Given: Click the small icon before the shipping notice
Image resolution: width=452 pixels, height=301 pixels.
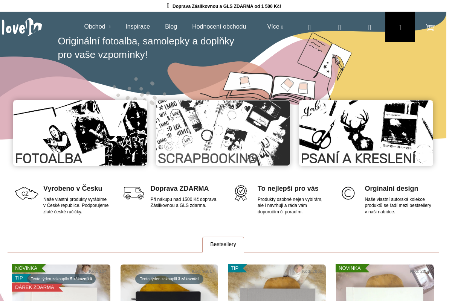Looking at the screenshot, I should pos(168,6).
